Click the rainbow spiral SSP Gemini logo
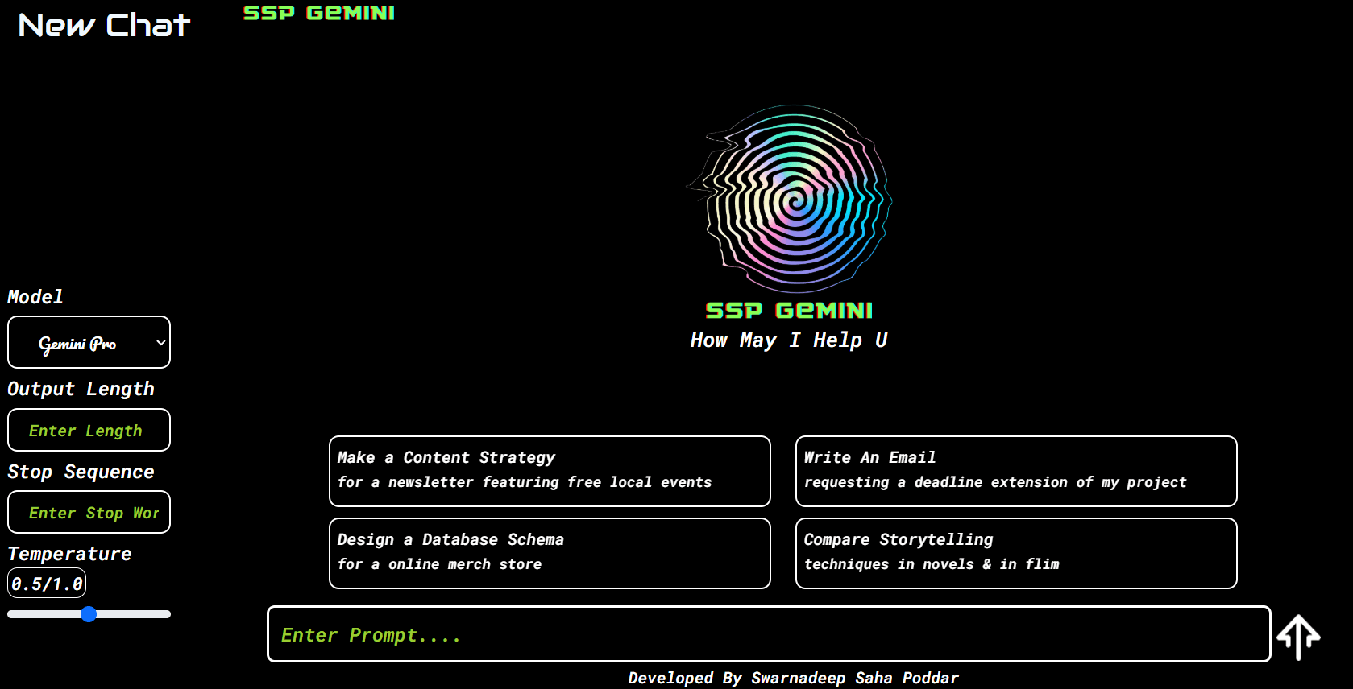 (790, 199)
